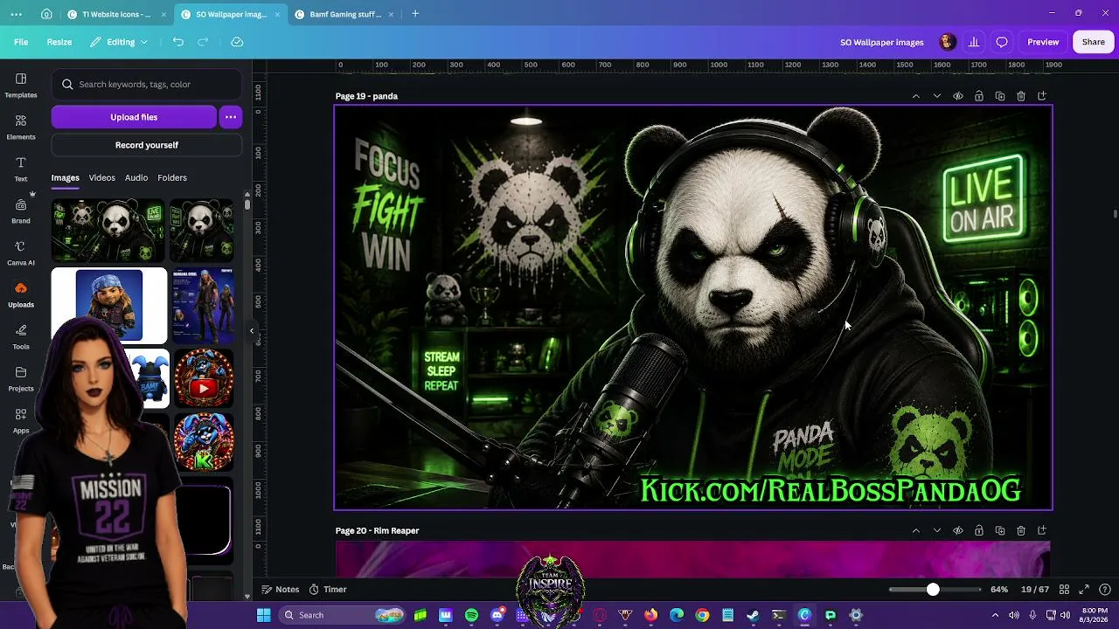The image size is (1119, 629).
Task: Open the Apps sidebar panel
Action: 21,420
